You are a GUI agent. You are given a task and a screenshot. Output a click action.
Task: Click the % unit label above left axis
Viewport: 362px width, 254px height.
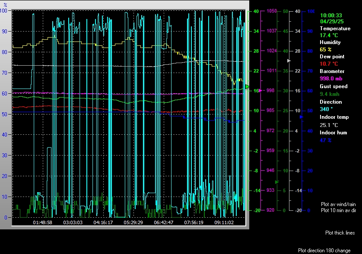coord(5,5)
